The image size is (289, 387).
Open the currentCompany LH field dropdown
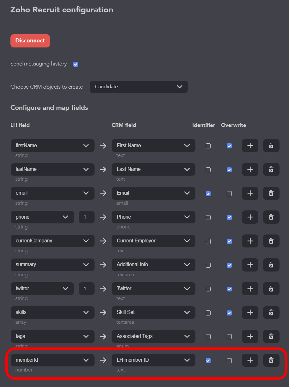[52, 241]
